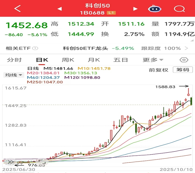Tap the 相关ETF label
This screenshot has width=195, height=173.
[18, 48]
